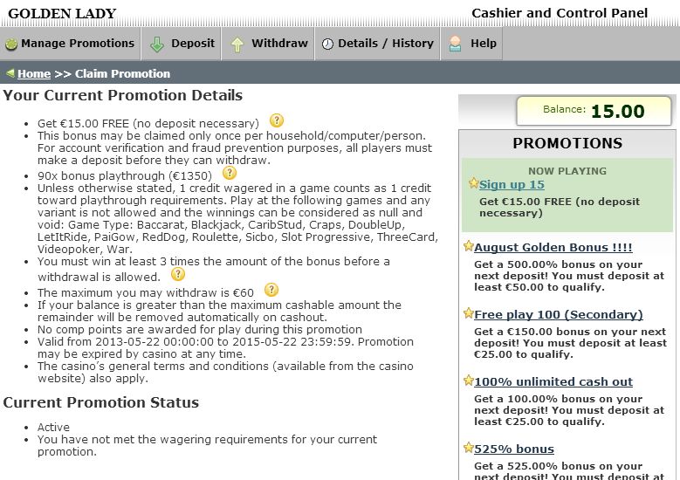Screen dimensions: 680x480
Task: Click star icon beside 100% unlimited cash out
Action: click(469, 381)
